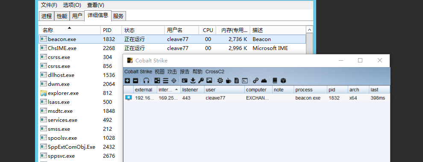
Task: Switch to the 用户 tab
Action: coord(77,16)
